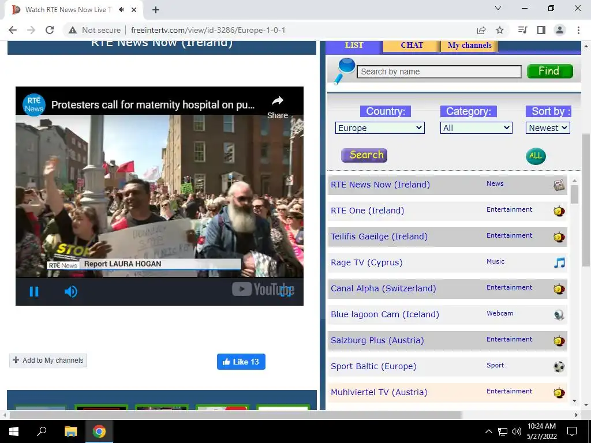Mute tab using tab audio icon

click(x=121, y=10)
